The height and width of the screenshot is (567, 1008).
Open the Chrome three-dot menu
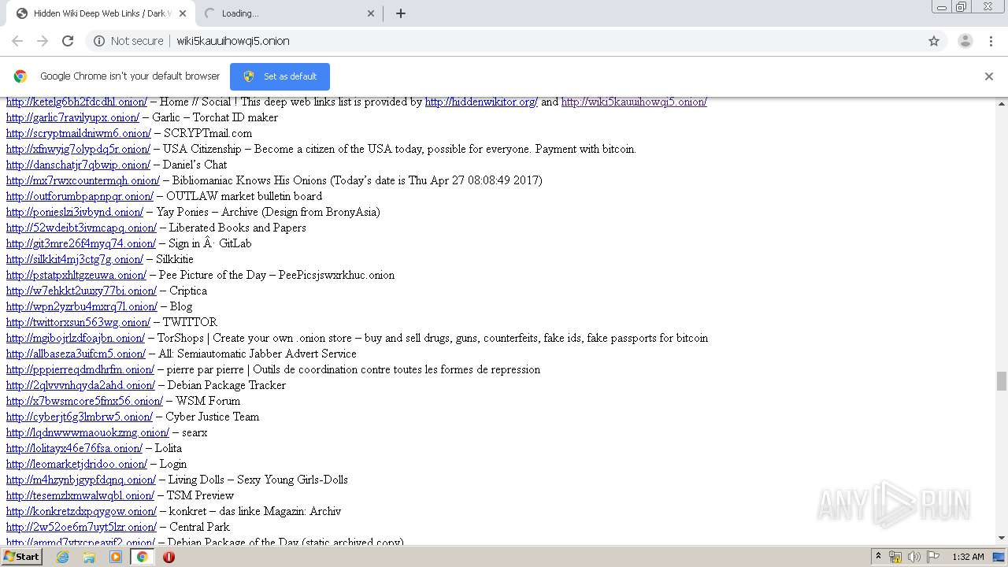991,41
